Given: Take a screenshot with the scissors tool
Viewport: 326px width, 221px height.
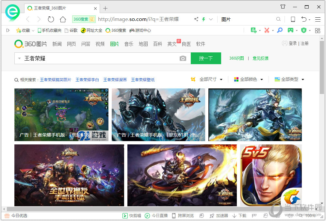Looking at the screenshot, I should (267, 30).
